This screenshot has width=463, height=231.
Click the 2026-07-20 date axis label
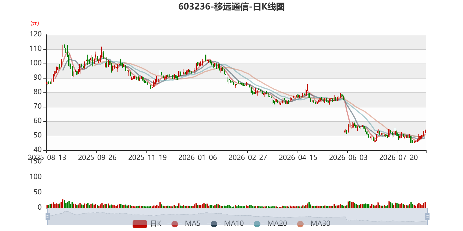tap(398, 158)
